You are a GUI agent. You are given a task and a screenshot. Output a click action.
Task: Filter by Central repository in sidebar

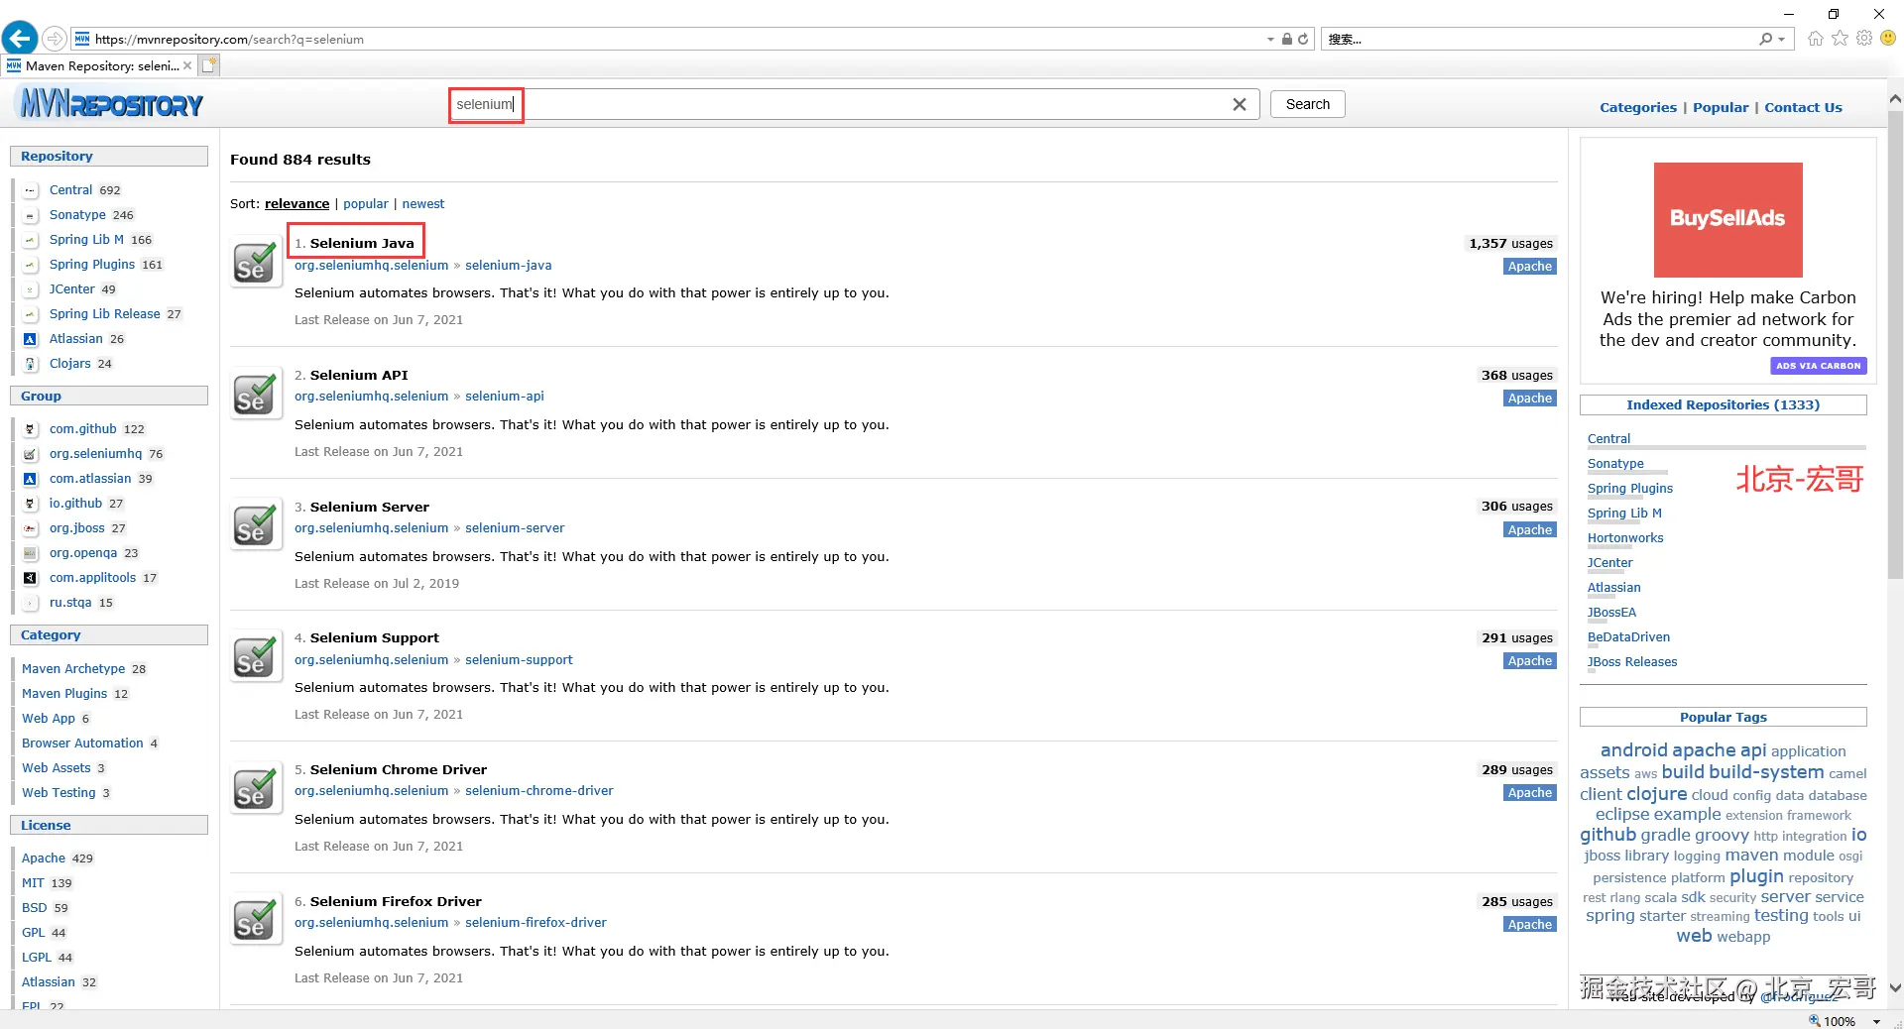70,190
